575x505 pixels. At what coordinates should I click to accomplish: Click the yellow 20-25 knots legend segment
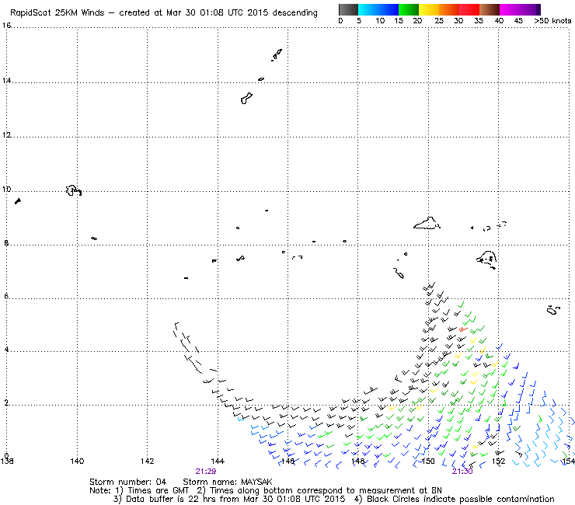(429, 9)
